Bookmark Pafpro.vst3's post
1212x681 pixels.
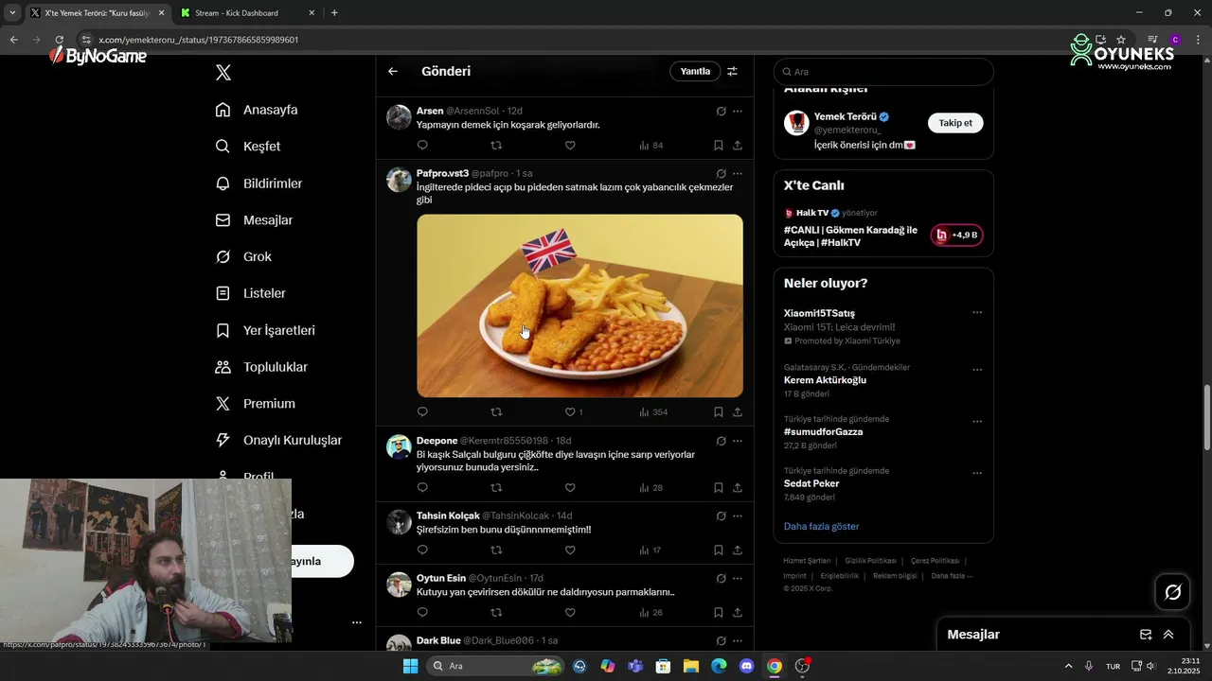pyautogui.click(x=719, y=412)
